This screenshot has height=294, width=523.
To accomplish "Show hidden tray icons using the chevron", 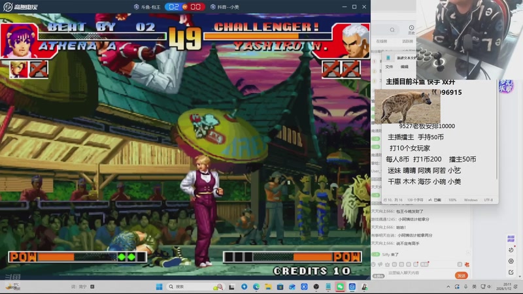I will (x=448, y=286).
